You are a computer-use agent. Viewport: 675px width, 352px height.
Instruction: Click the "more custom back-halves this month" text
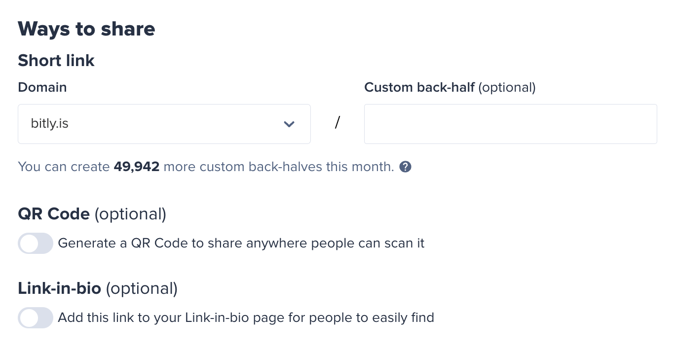coord(278,167)
